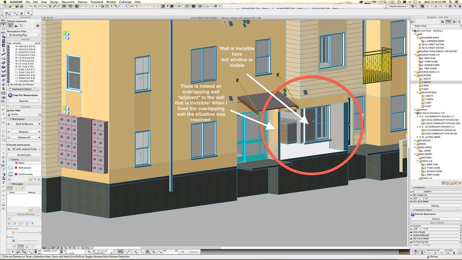Open Navigator Project Chooser icon
Image resolution: width=462 pixels, height=260 pixels.
(413, 22)
